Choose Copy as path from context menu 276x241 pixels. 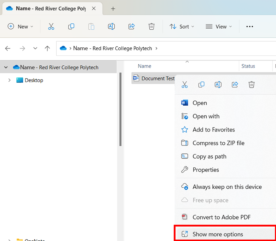tap(209, 156)
